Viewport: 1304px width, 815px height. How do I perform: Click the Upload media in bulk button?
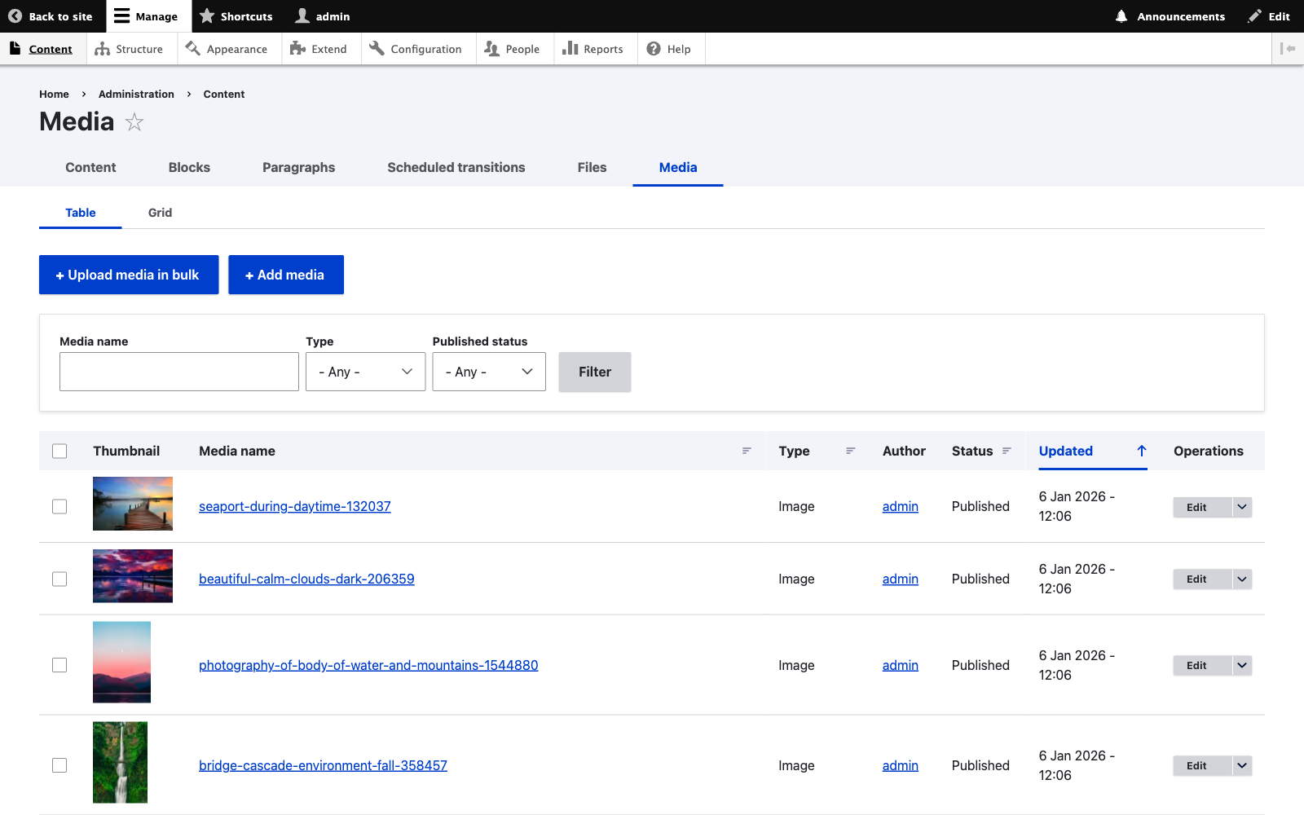tap(128, 275)
